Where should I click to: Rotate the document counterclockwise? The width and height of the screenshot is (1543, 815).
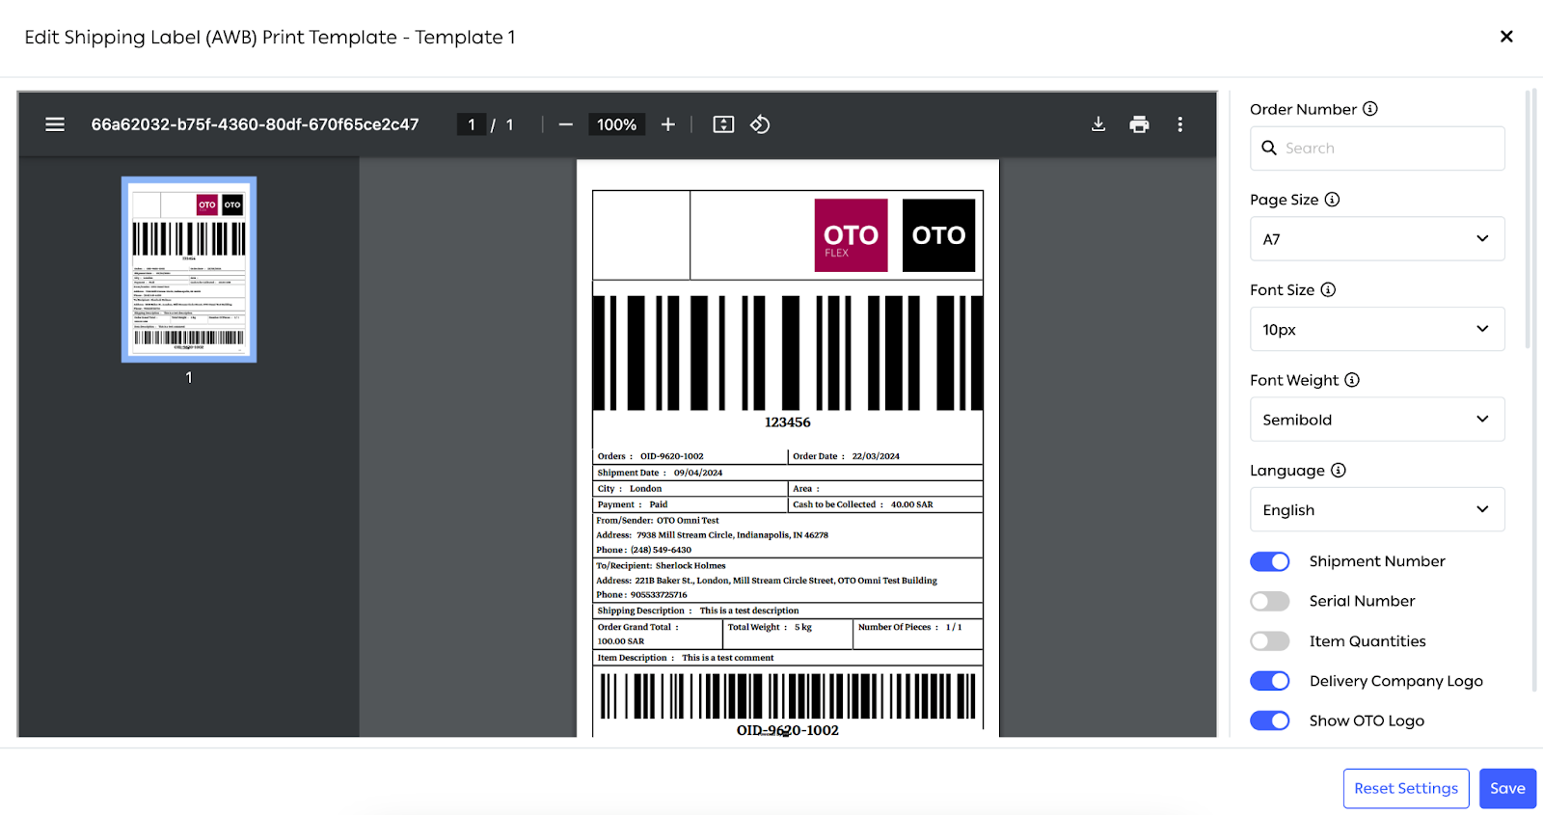pos(760,124)
